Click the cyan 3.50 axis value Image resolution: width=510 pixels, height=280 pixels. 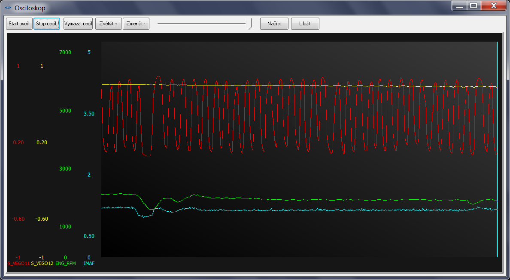89,114
